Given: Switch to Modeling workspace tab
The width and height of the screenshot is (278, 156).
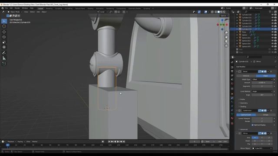Looking at the screenshot, I should coord(49,9).
